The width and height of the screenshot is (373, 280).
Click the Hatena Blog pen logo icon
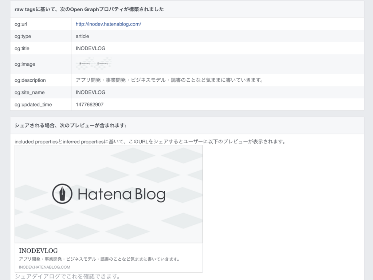[62, 194]
